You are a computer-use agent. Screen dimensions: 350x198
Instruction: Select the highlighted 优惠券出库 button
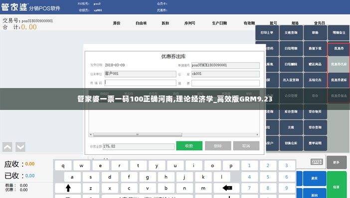click(x=339, y=64)
